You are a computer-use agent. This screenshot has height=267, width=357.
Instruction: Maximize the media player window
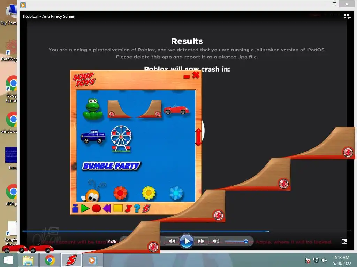coord(334,4)
